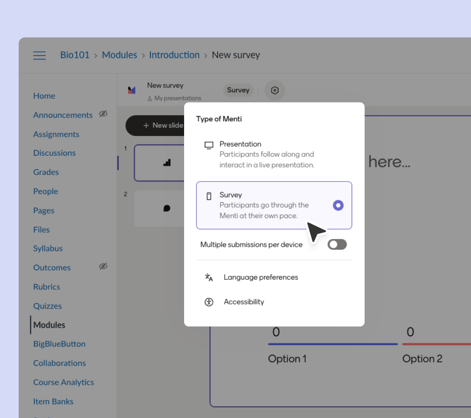Screen dimensions: 471x418
Task: Select the speech bubble slide 2 thumbnail
Action: (x=160, y=209)
